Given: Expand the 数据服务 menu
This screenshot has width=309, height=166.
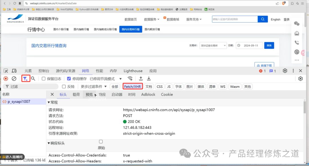Looking at the screenshot, I should (152, 19).
